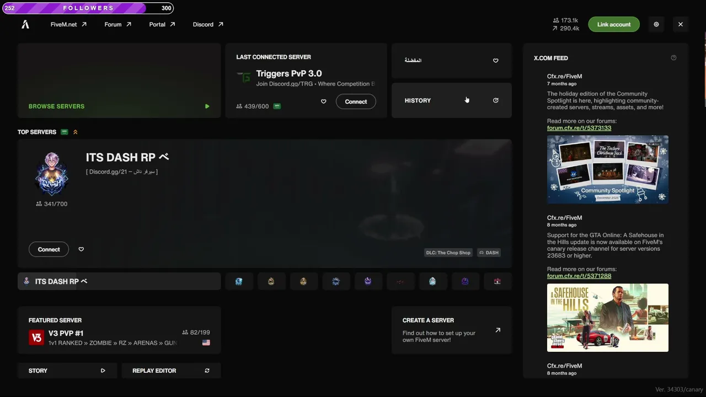706x397 pixels.
Task: Click the History clock-refresh icon
Action: tap(495, 100)
